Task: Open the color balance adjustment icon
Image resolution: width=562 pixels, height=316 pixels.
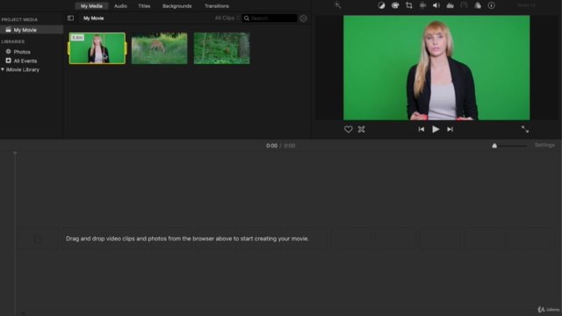Action: [381, 5]
